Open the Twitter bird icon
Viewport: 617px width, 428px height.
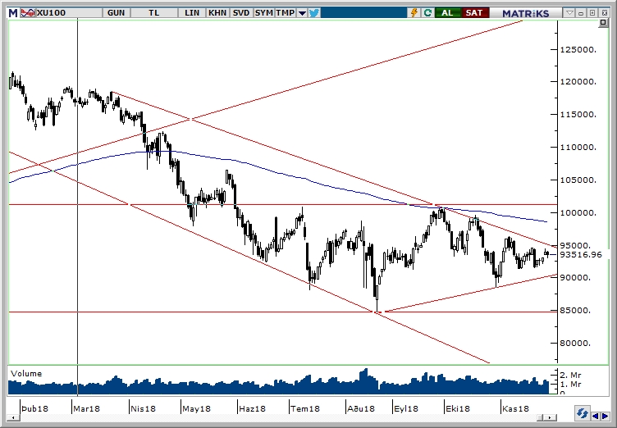[314, 13]
